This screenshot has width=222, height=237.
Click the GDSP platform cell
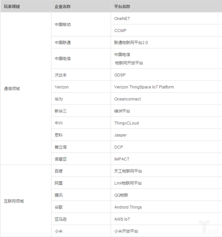[120, 75]
